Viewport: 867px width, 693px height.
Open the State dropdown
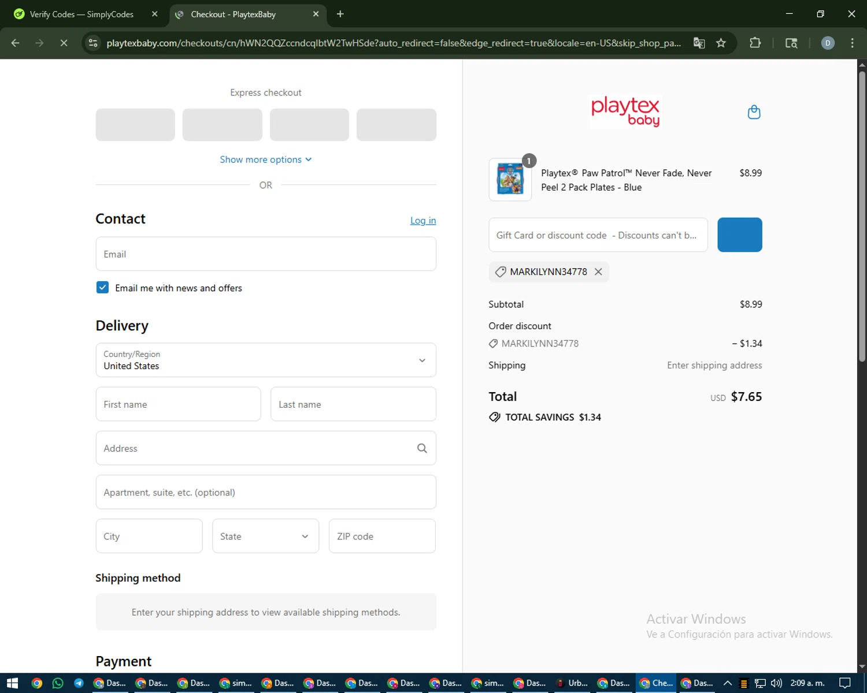point(265,536)
